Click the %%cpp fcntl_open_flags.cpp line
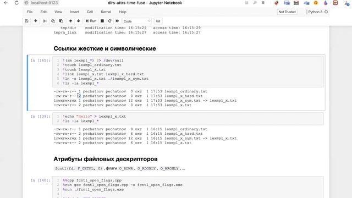 92,180
